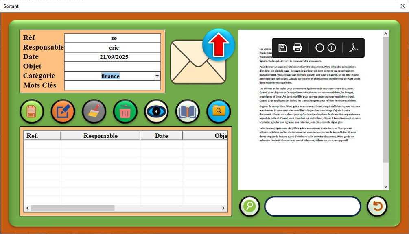Click the table's left scroll arrow

(x=27, y=208)
